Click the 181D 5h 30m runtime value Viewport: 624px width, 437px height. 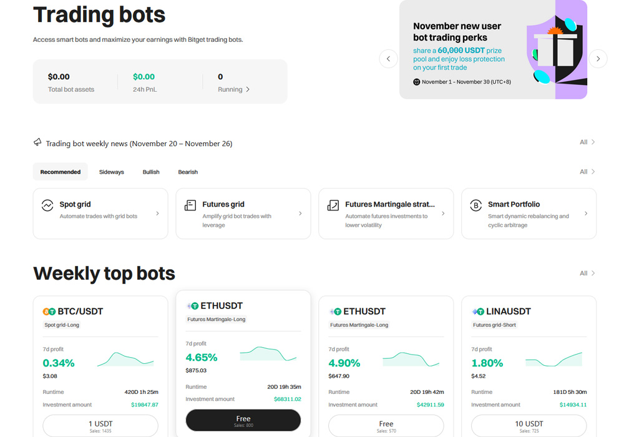tap(570, 392)
